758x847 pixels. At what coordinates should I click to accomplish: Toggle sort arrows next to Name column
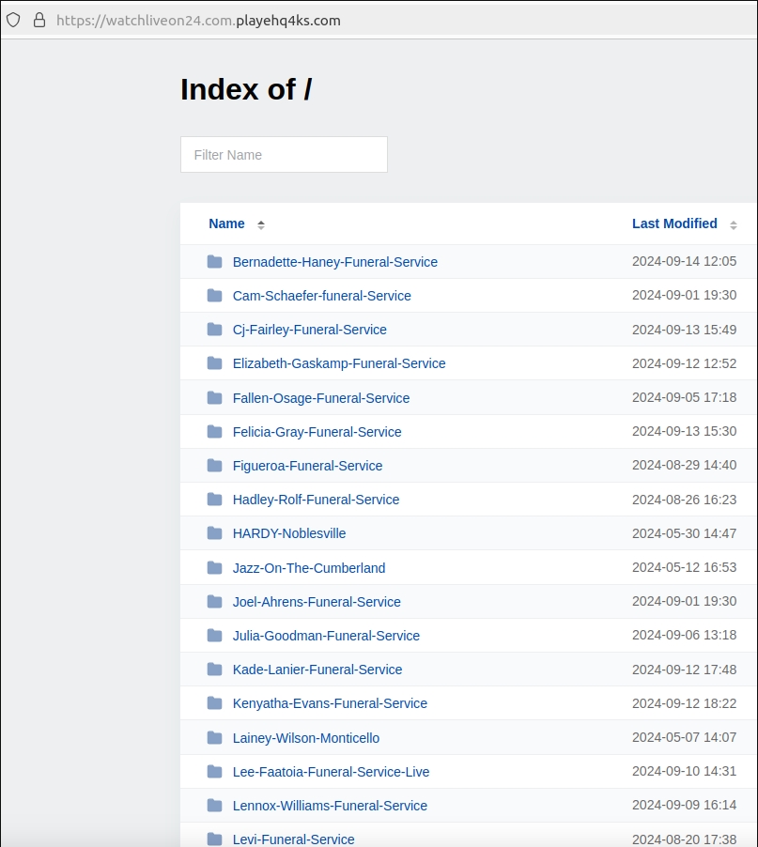click(261, 224)
